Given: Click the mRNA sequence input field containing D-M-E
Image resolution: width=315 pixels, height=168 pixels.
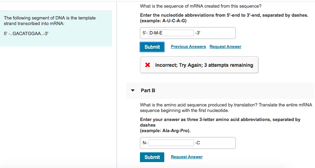Looking at the screenshot, I should (171, 33).
